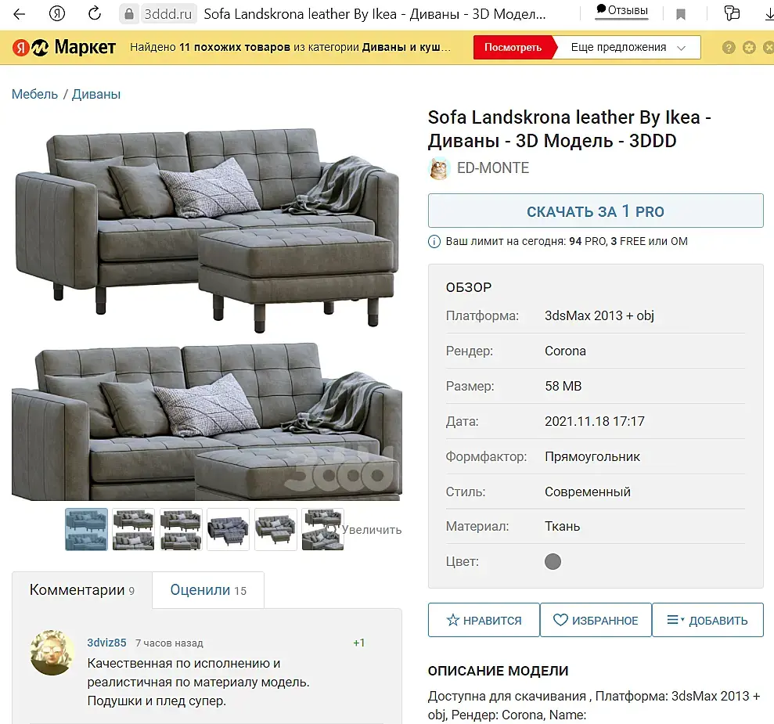Reload the page with refresh icon
The width and height of the screenshot is (774, 724).
94,13
